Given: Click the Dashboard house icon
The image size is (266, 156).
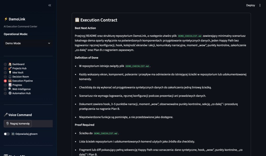Looking at the screenshot, I should click(10, 64).
